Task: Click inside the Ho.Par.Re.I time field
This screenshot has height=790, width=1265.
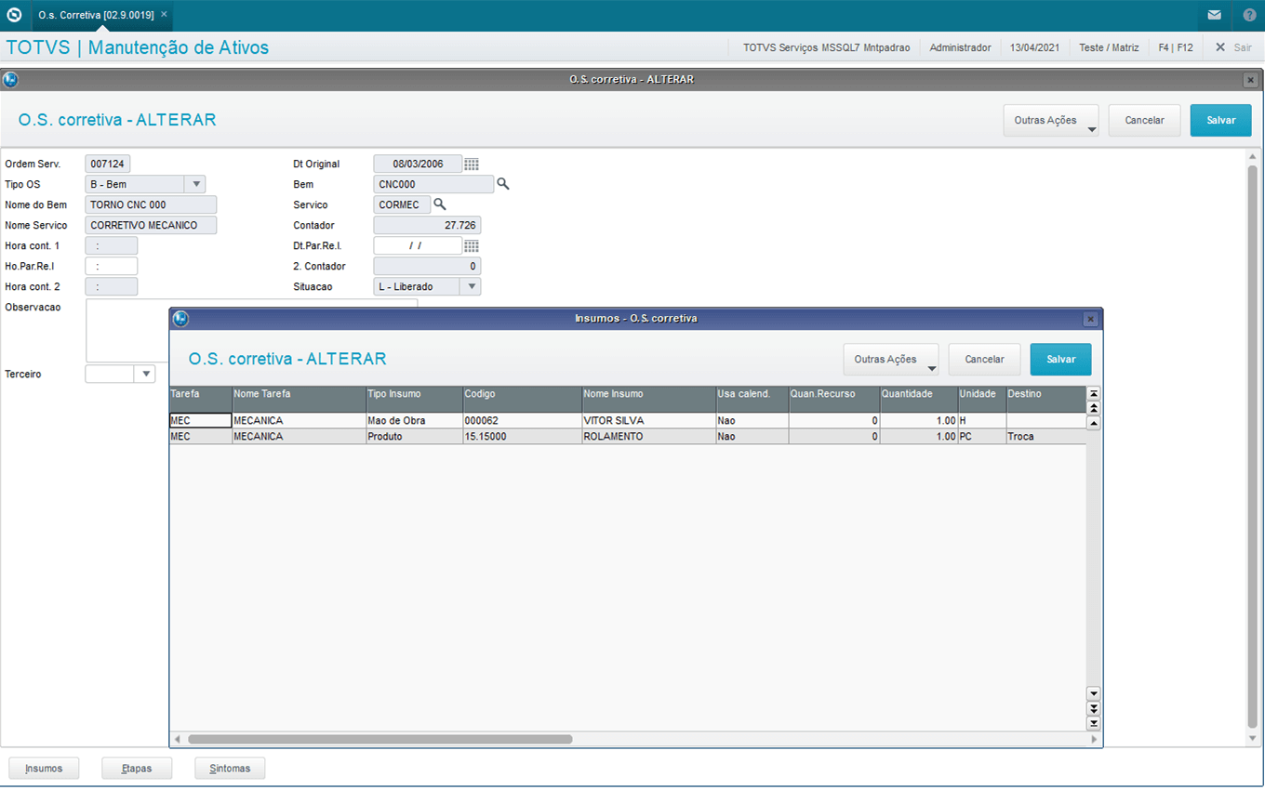Action: point(111,267)
